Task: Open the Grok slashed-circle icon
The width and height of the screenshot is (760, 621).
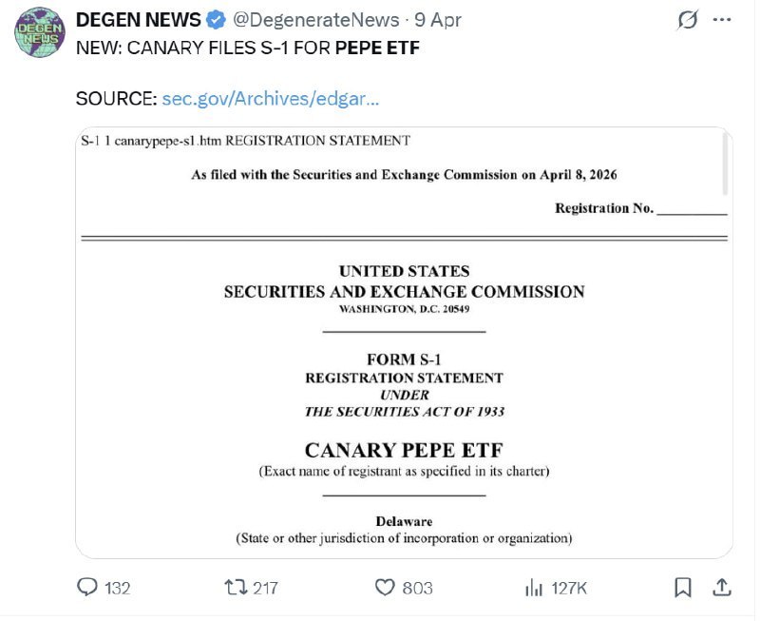Action: pos(685,20)
